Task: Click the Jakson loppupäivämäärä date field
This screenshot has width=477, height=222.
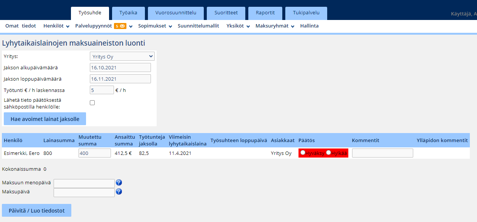Action: (120, 79)
